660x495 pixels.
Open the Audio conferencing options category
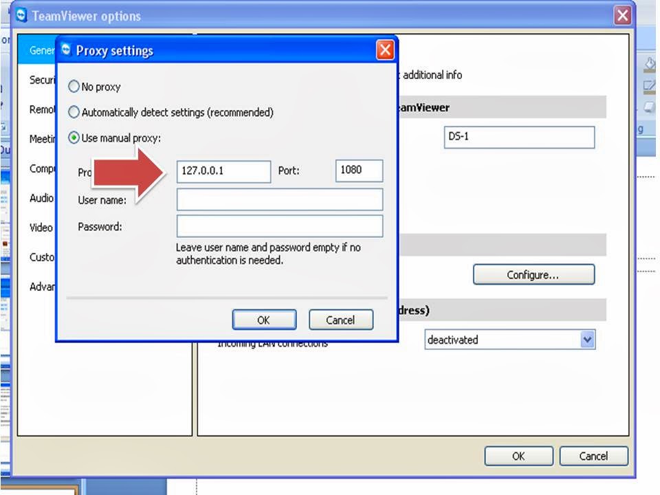tap(37, 198)
